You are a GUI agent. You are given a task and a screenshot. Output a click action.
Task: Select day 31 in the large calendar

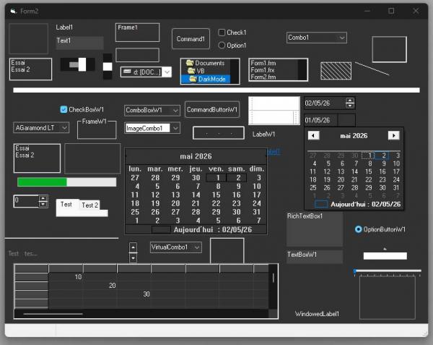[x=257, y=212]
